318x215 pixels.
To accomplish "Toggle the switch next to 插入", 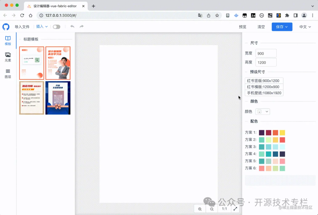I will (56, 27).
